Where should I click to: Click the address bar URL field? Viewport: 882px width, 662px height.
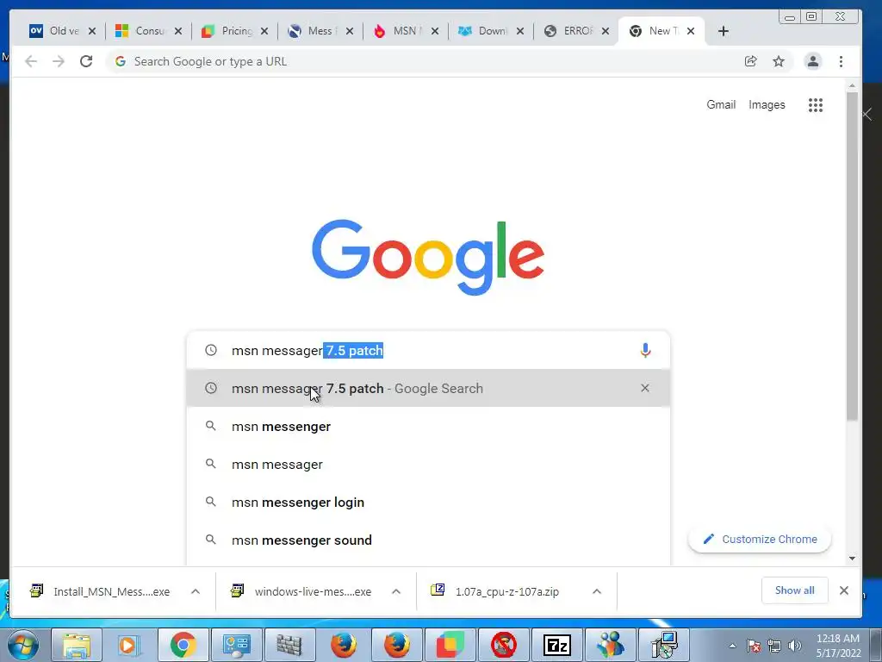427,61
